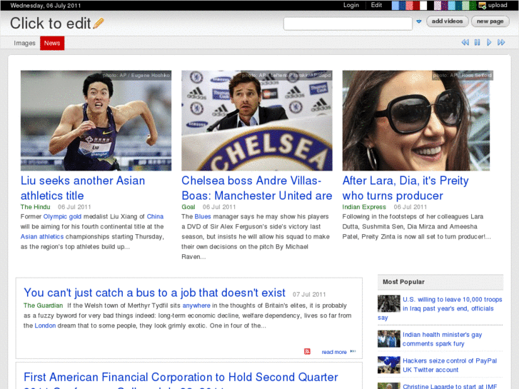Click the RSS feed icon near read more
This screenshot has width=519, height=389.
[x=307, y=351]
